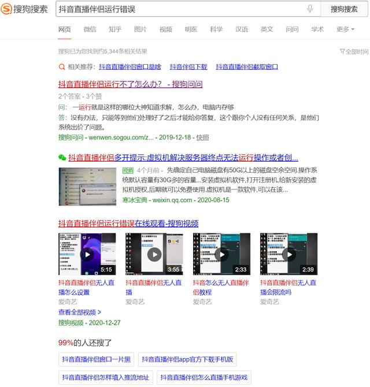The width and height of the screenshot is (370, 387).
Task: Open video title 抖音直播伴侣无人直播怎么设置
Action: (x=87, y=288)
